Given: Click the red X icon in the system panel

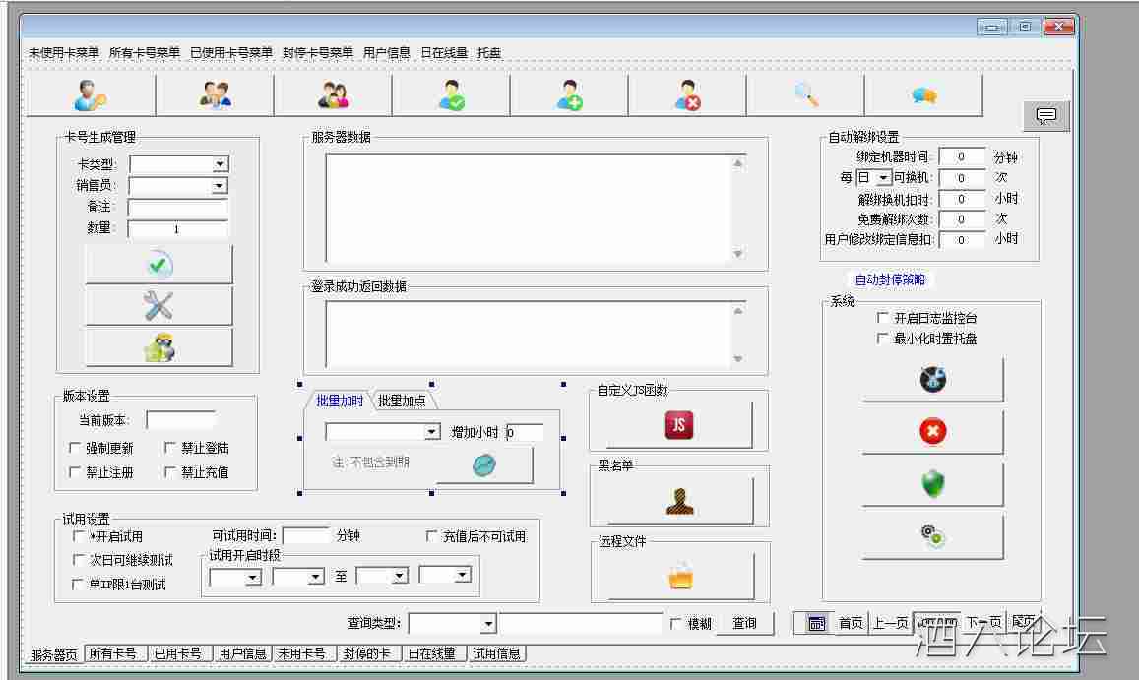Looking at the screenshot, I should click(931, 430).
